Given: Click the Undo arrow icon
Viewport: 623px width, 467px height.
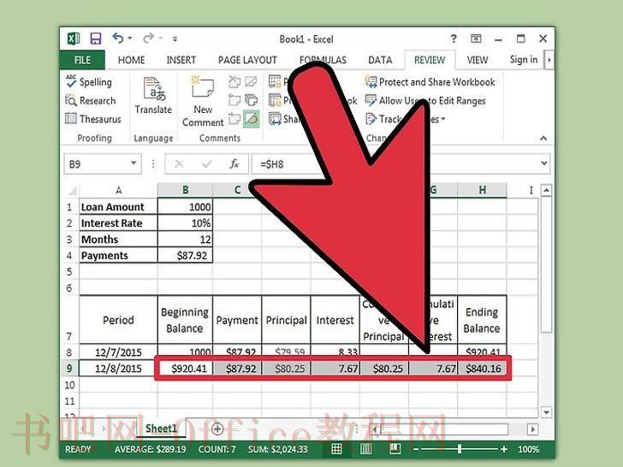Looking at the screenshot, I should tap(118, 38).
